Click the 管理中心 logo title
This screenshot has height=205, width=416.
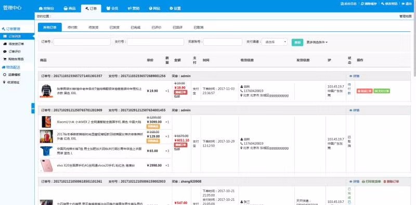12,7
